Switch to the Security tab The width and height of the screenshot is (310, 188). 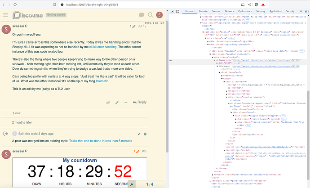[x=290, y=11]
